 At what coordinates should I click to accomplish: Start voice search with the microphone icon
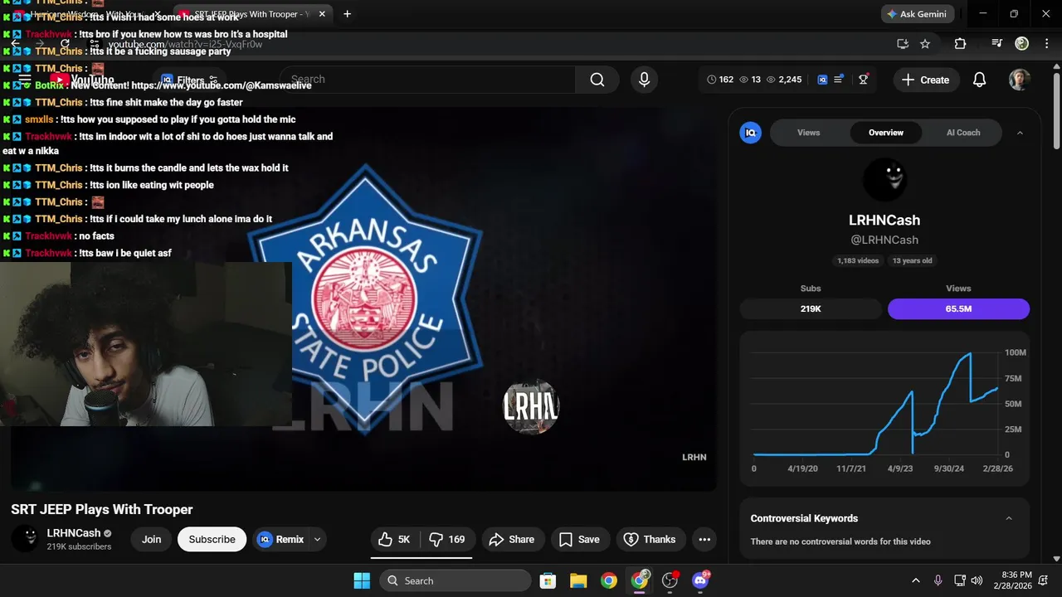[644, 80]
